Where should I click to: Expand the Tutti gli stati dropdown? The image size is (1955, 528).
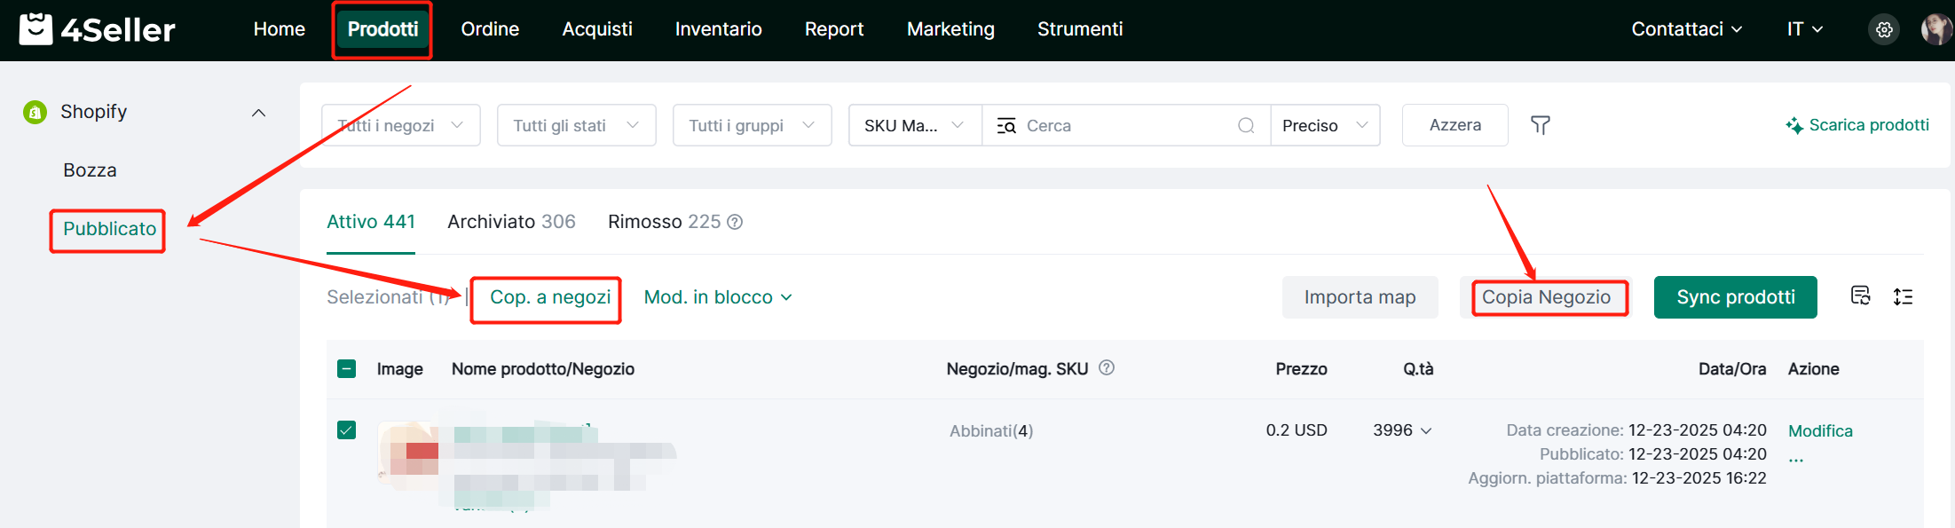(576, 125)
